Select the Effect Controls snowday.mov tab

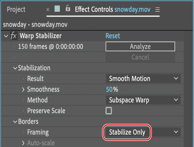113,9
